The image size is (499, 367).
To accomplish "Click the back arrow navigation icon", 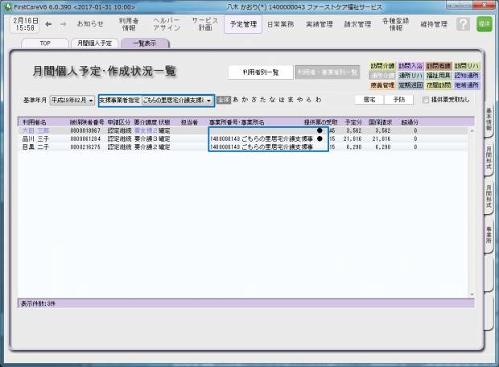I will (50, 24).
